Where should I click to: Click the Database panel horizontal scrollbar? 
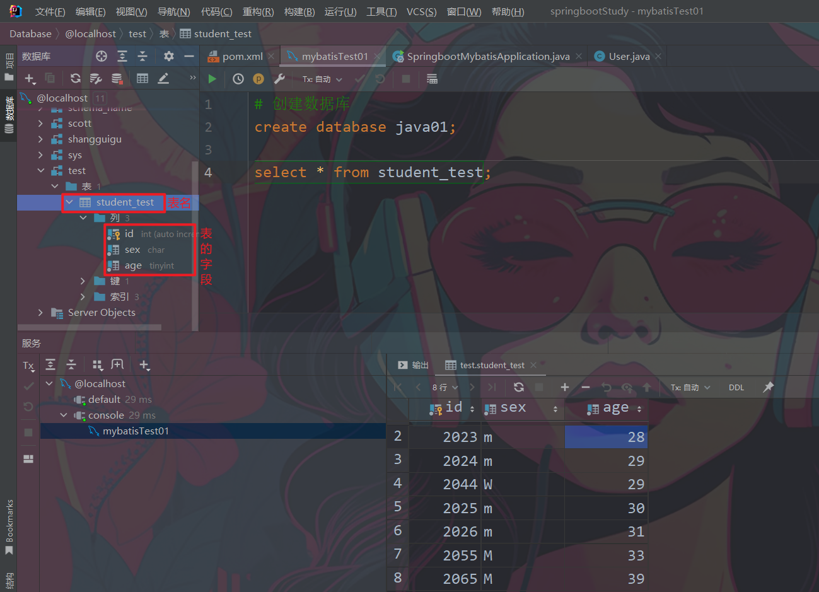[90, 327]
